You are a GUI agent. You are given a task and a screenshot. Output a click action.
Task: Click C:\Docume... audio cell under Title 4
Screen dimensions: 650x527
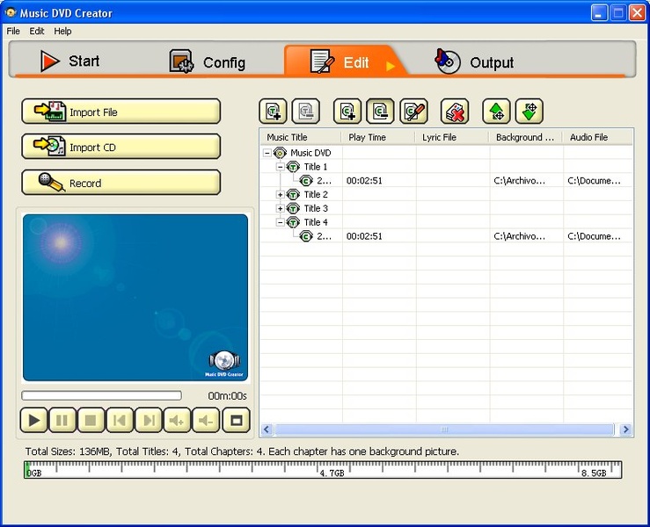(x=594, y=236)
